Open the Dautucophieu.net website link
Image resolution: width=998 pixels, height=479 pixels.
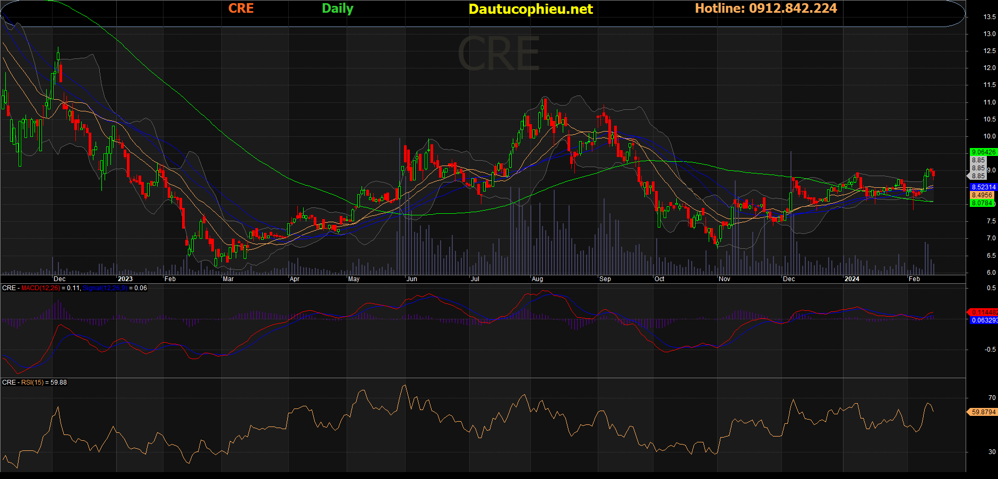pyautogui.click(x=530, y=9)
